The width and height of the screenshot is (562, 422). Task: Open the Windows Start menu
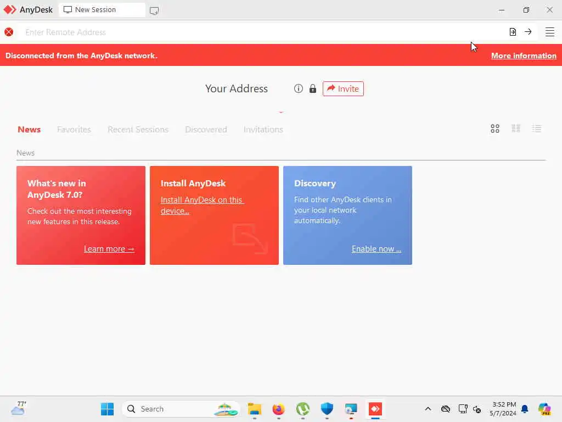click(x=107, y=409)
